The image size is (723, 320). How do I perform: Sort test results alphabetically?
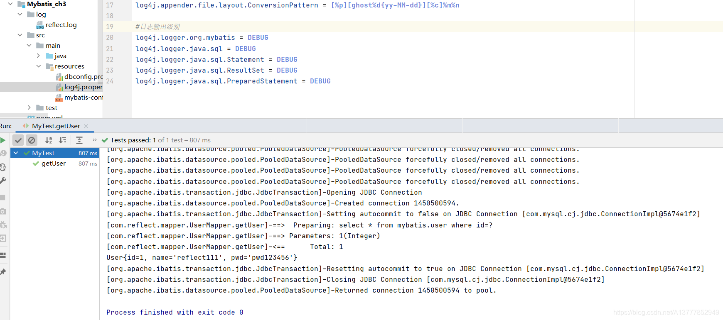tap(49, 140)
